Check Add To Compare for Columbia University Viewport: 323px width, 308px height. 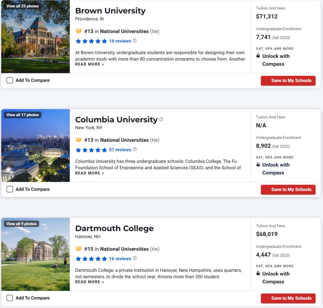click(10, 189)
